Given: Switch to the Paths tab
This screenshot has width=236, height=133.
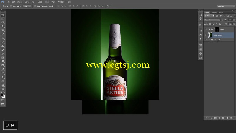Looking at the screenshot, I should (221, 12).
